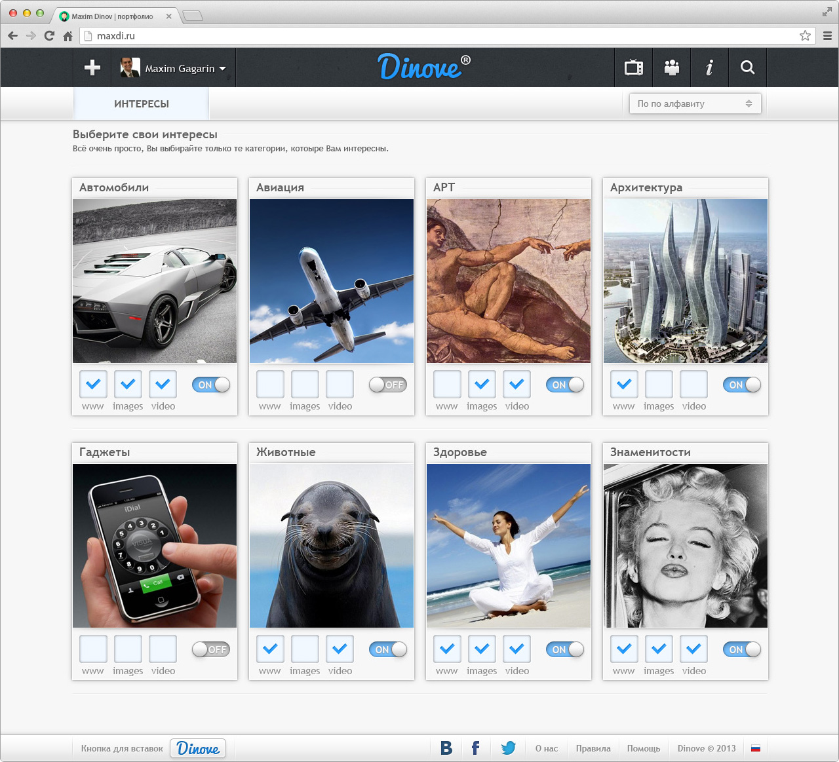This screenshot has height=762, width=839.
Task: Click the 'Dinove © 2013' footer text
Action: click(707, 748)
